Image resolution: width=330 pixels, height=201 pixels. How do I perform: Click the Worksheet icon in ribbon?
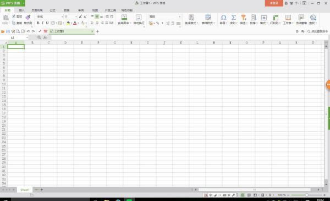[288, 17]
